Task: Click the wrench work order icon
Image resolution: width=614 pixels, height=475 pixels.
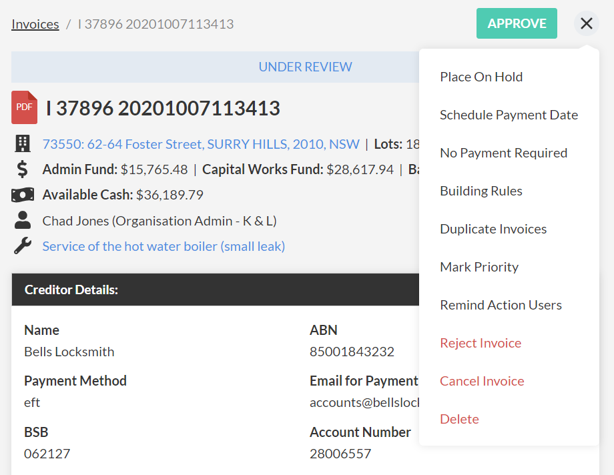Action: click(x=23, y=246)
